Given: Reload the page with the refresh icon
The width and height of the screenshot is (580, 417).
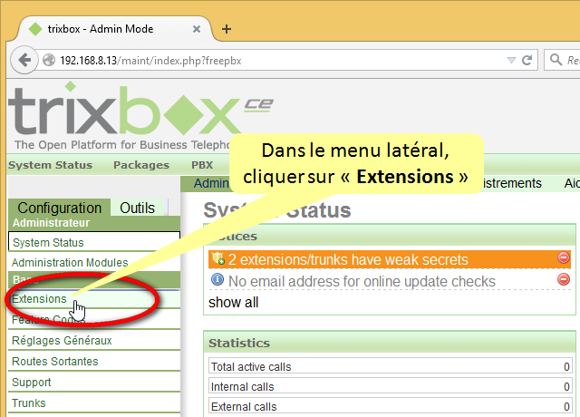Looking at the screenshot, I should coord(527,60).
